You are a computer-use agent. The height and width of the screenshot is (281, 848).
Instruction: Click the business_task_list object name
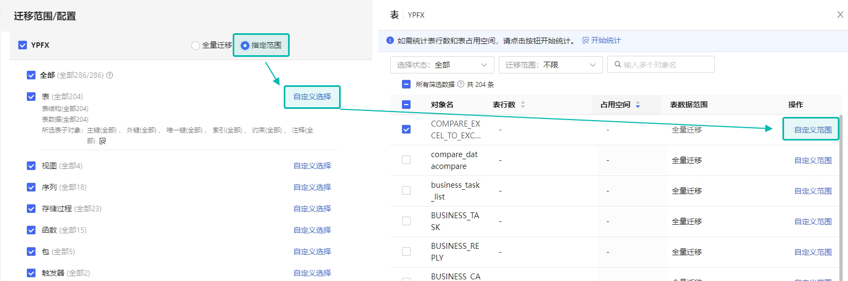[x=455, y=191]
